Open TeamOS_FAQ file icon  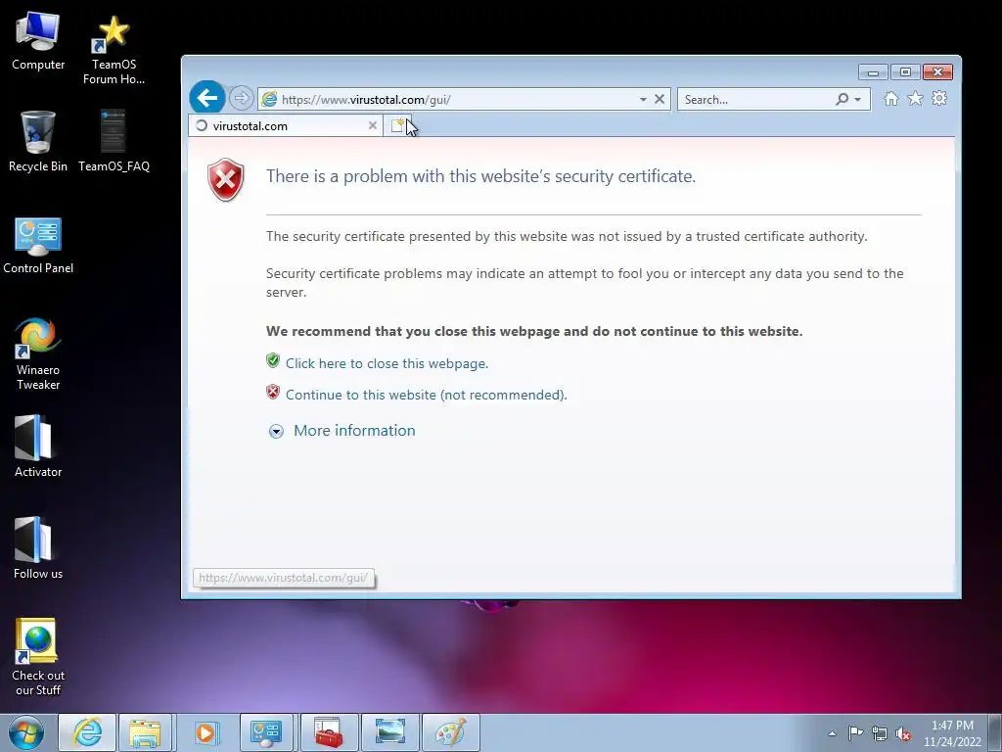(114, 141)
